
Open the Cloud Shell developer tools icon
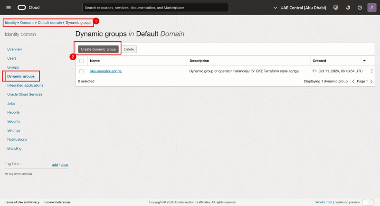click(336, 8)
